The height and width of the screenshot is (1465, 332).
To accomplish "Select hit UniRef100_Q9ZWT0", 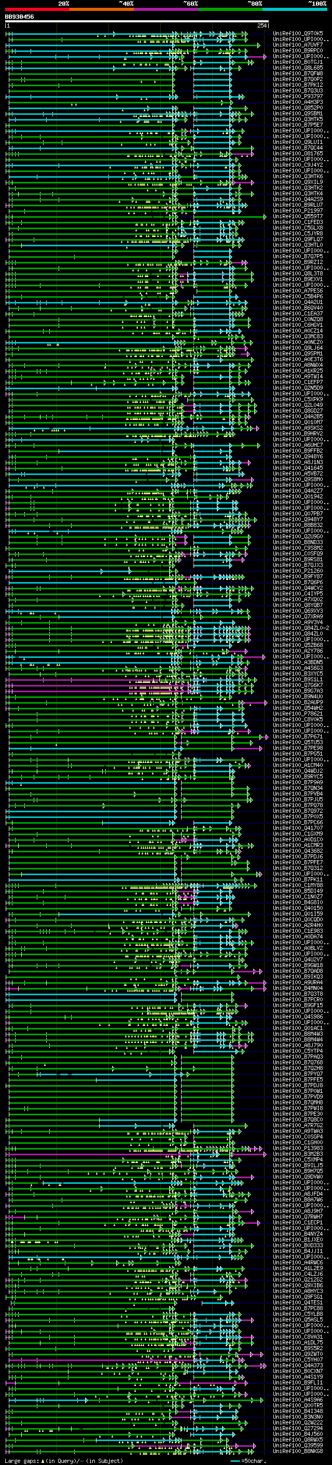I will point(298,1354).
